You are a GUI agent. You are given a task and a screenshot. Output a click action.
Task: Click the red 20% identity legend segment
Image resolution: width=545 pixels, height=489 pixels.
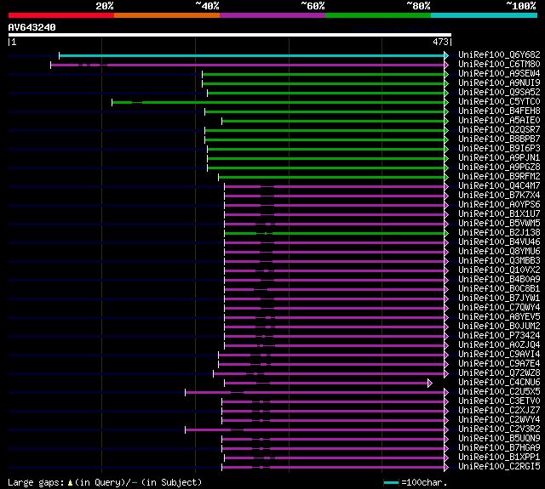pyautogui.click(x=61, y=15)
